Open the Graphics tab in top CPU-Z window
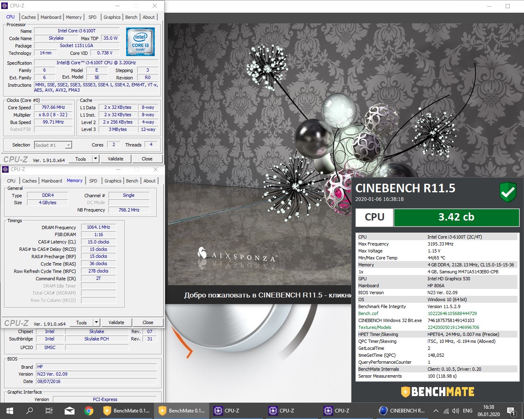The height and width of the screenshot is (419, 524). (x=112, y=17)
